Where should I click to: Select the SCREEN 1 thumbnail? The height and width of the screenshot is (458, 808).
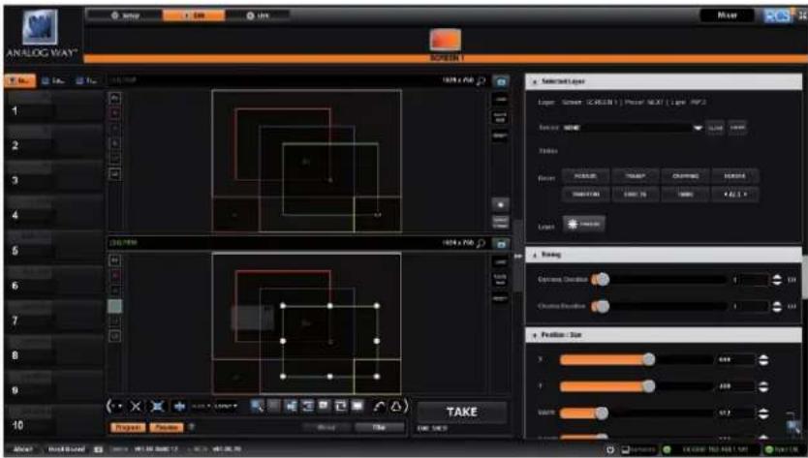pos(446,40)
